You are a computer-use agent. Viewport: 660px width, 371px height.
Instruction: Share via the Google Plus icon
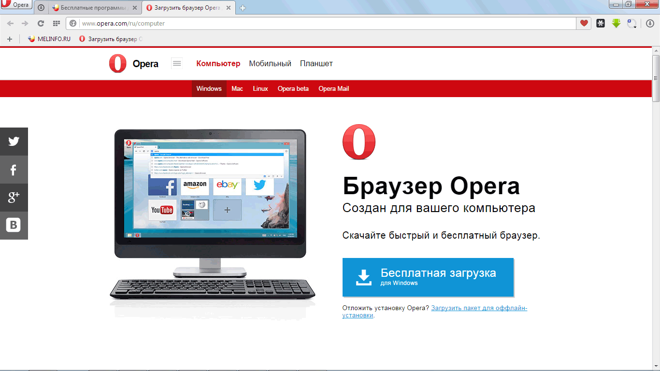14,197
